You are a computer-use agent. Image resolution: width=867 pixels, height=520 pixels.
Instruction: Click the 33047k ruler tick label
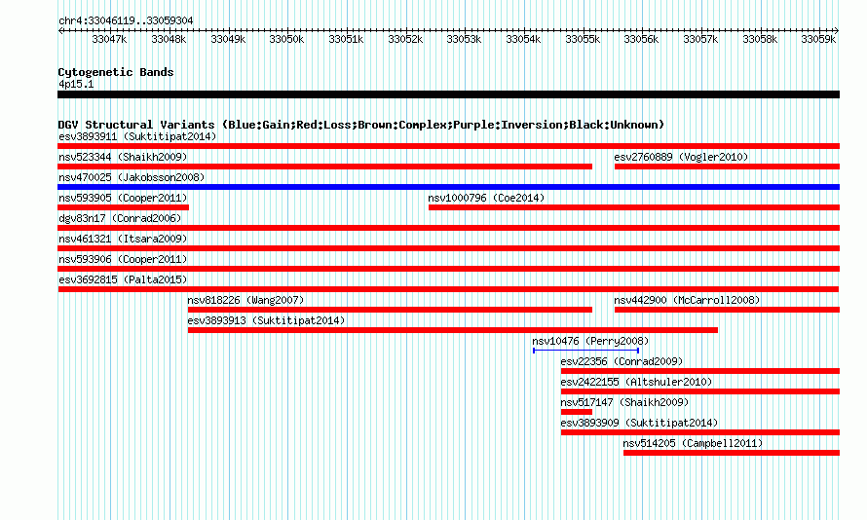[109, 39]
